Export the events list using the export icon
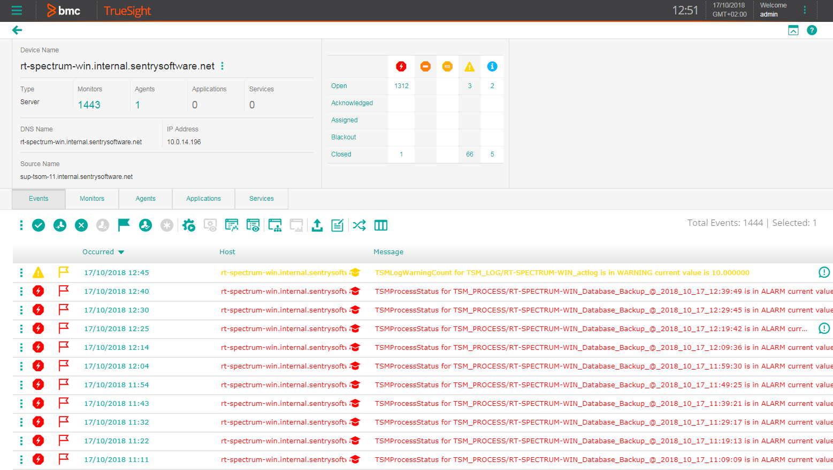This screenshot has width=833, height=470. click(317, 225)
